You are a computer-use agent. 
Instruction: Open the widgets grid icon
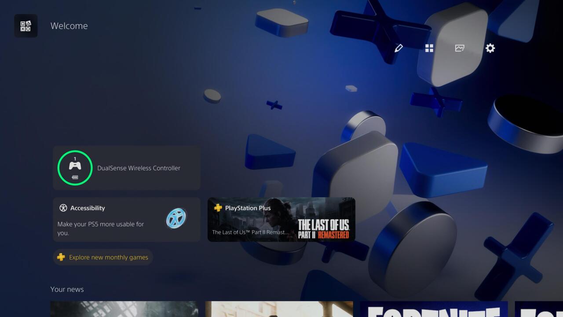429,48
